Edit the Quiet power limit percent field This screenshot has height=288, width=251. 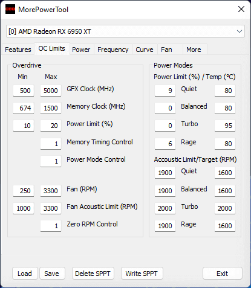[x=165, y=91]
